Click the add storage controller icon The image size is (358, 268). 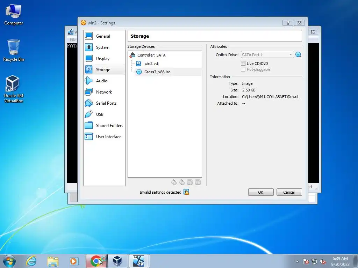(174, 182)
